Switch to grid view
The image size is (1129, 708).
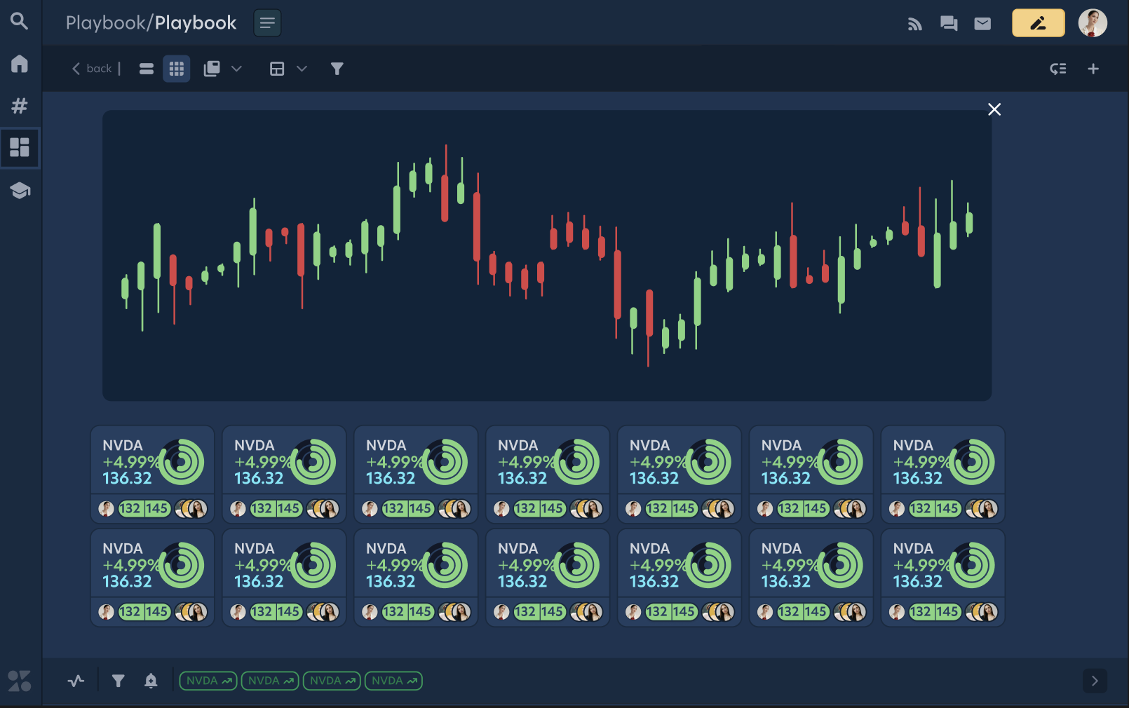click(177, 69)
